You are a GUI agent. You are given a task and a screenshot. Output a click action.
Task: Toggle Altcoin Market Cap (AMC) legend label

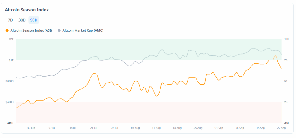tap(83, 30)
